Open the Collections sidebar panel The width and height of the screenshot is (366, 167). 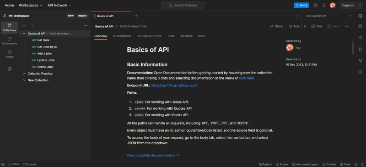[10, 27]
